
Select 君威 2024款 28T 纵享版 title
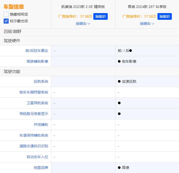tap(147, 7)
